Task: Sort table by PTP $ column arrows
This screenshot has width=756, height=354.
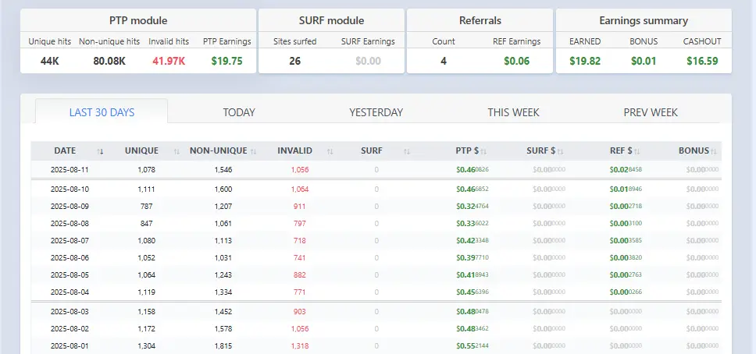Action: pyautogui.click(x=483, y=151)
